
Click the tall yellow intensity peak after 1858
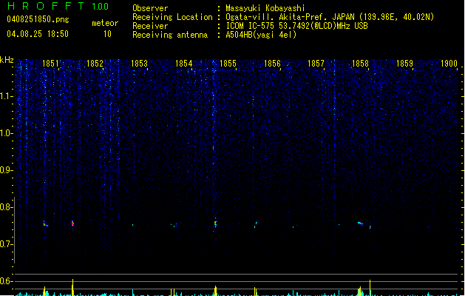370,288
